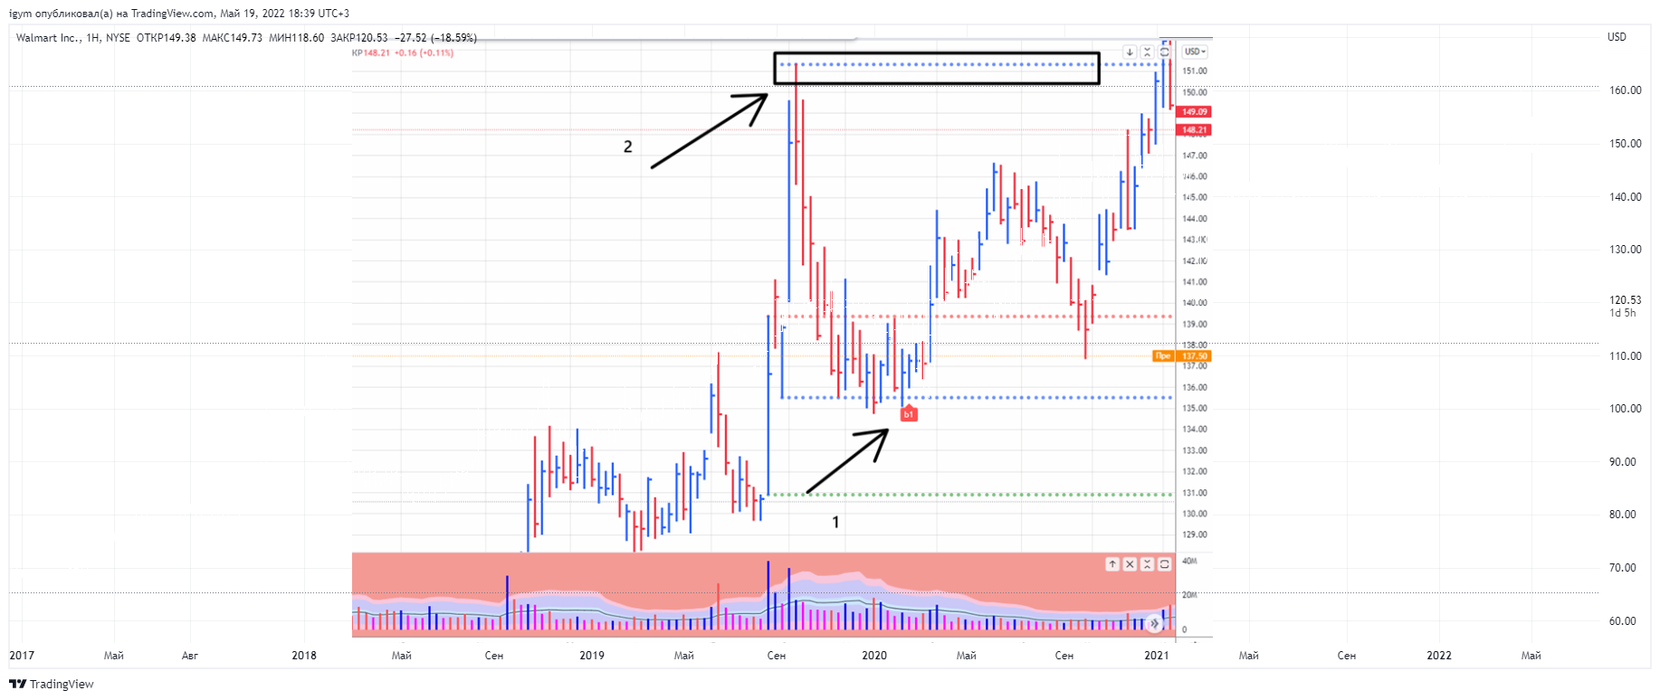Maximize the main price pane
Image resolution: width=1660 pixels, height=700 pixels.
click(1165, 52)
